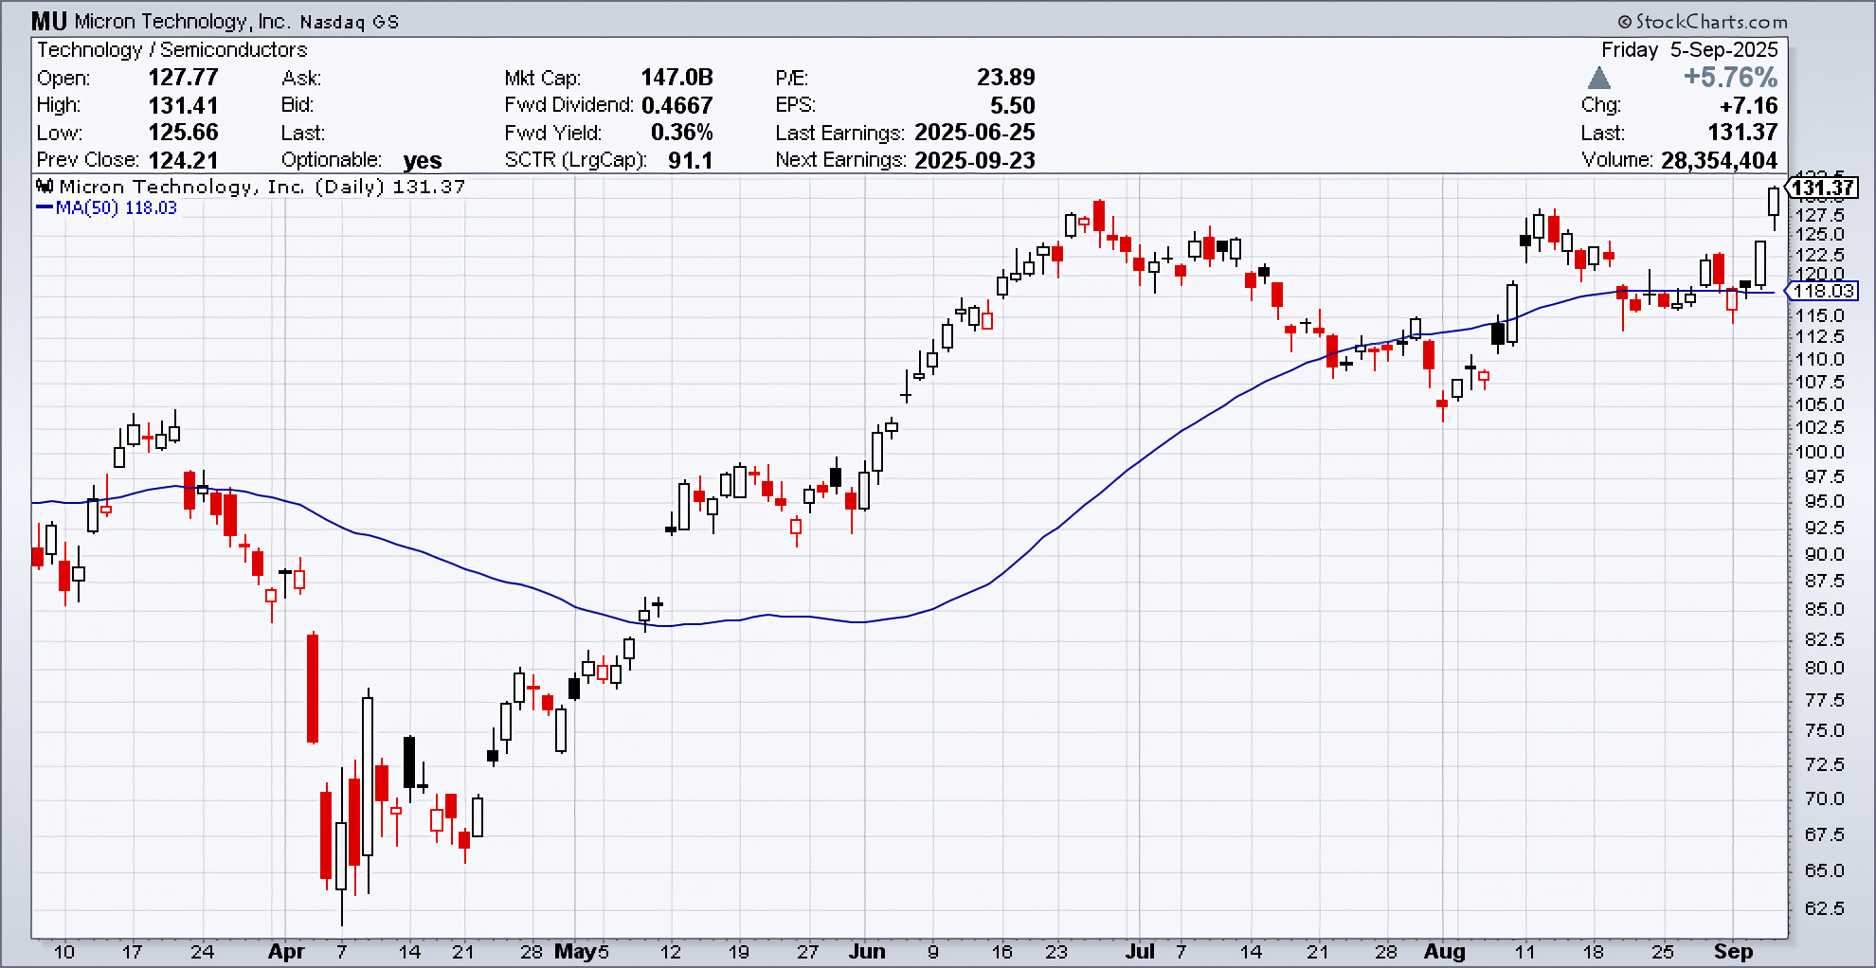1876x968 pixels.
Task: Click the Low value 125.66
Action: (183, 133)
